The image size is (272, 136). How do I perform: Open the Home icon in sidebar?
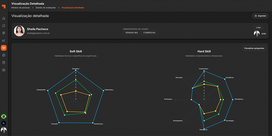pos(4,18)
